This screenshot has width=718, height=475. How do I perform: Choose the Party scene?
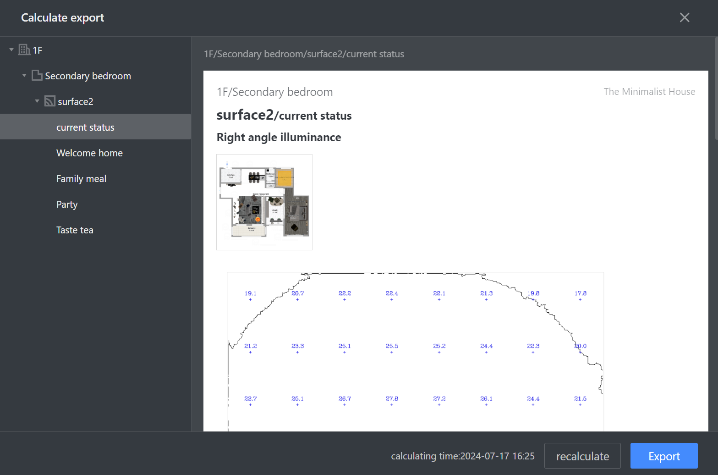pos(67,204)
